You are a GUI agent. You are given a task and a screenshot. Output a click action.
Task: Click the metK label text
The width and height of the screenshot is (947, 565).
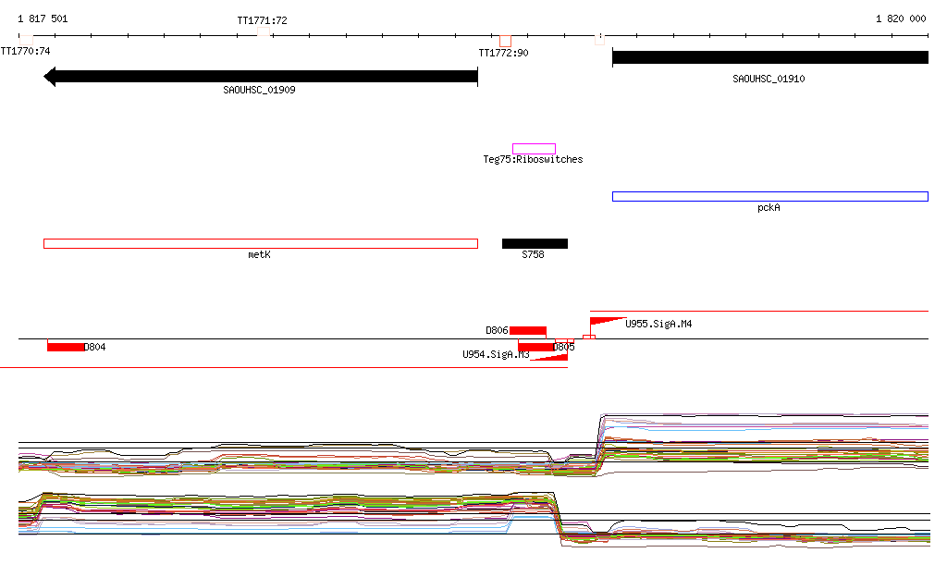259,254
